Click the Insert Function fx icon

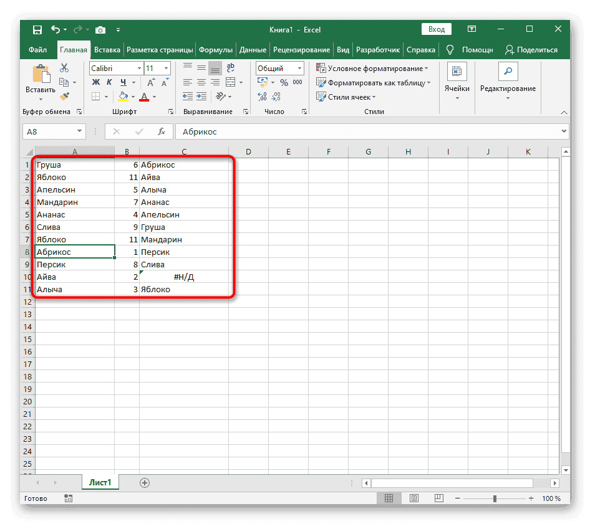(162, 131)
